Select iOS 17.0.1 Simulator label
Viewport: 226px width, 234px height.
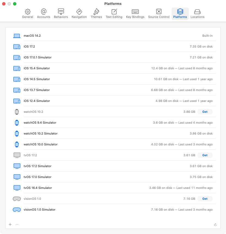tap(38, 57)
